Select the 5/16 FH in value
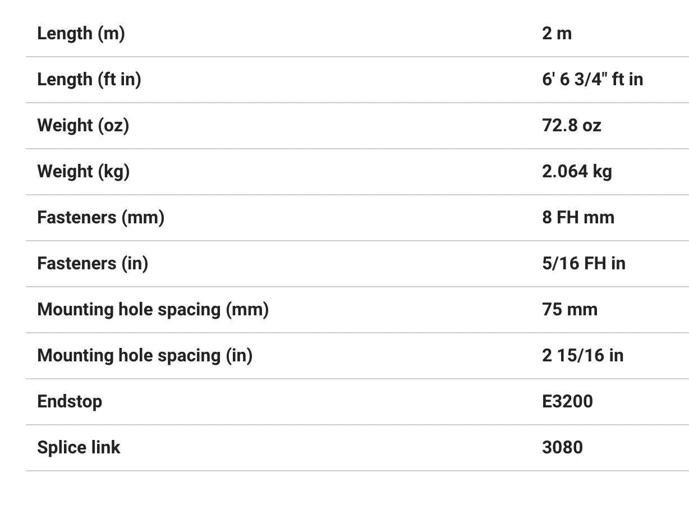 (584, 264)
